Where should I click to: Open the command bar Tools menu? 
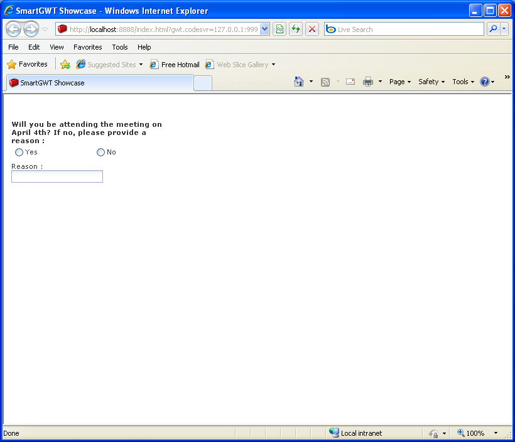(463, 82)
